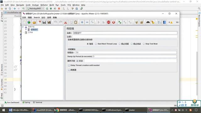Open Search with the binoculars icon
This screenshot has height=113, width=201.
coord(148,22)
